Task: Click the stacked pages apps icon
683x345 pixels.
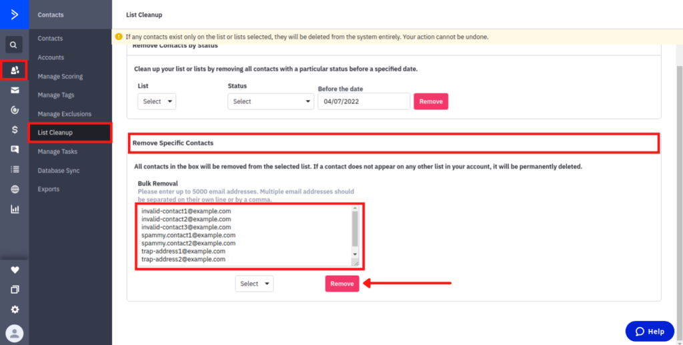Action: 15,290
